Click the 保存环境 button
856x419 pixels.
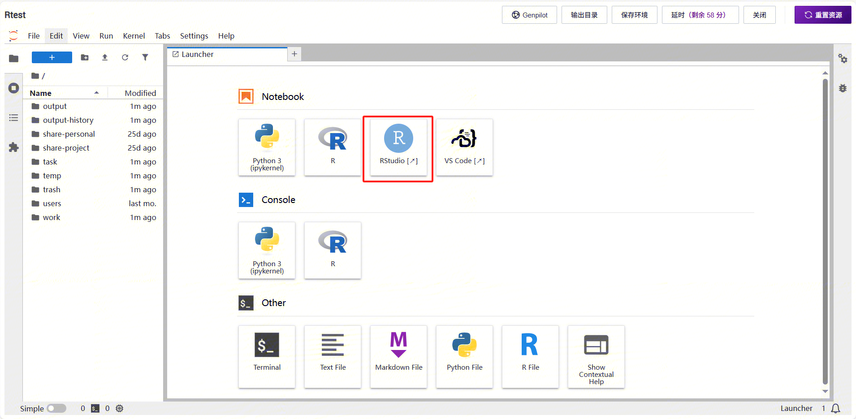634,15
